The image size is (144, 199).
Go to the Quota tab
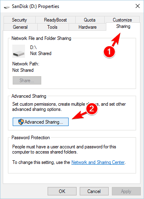click(90, 20)
